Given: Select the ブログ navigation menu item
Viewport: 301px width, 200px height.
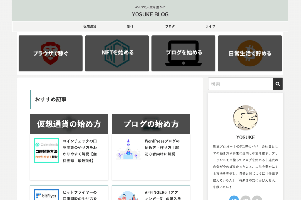Looking at the screenshot, I should 170,26.
